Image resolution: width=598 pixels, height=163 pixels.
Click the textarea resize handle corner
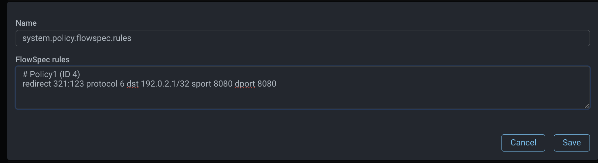pos(586,106)
